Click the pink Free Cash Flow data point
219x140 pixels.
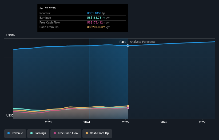128,108
